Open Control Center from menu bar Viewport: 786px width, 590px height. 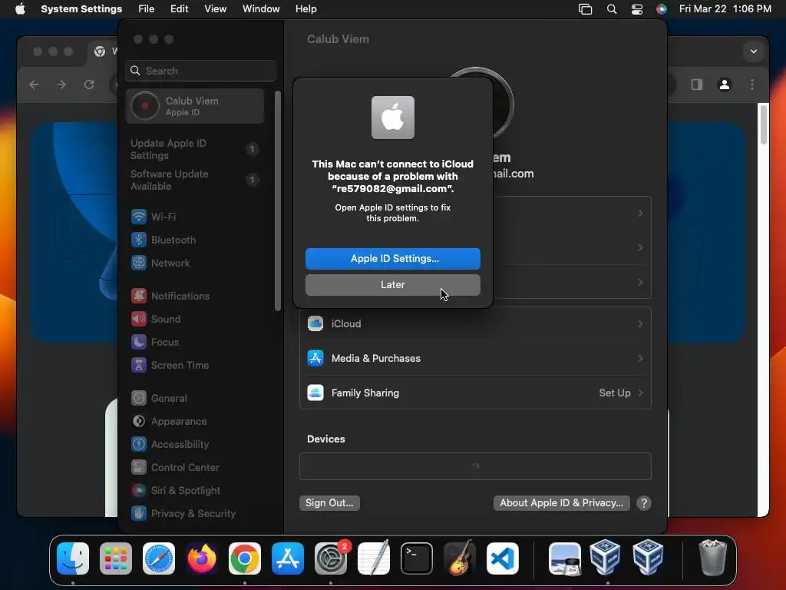tap(636, 9)
